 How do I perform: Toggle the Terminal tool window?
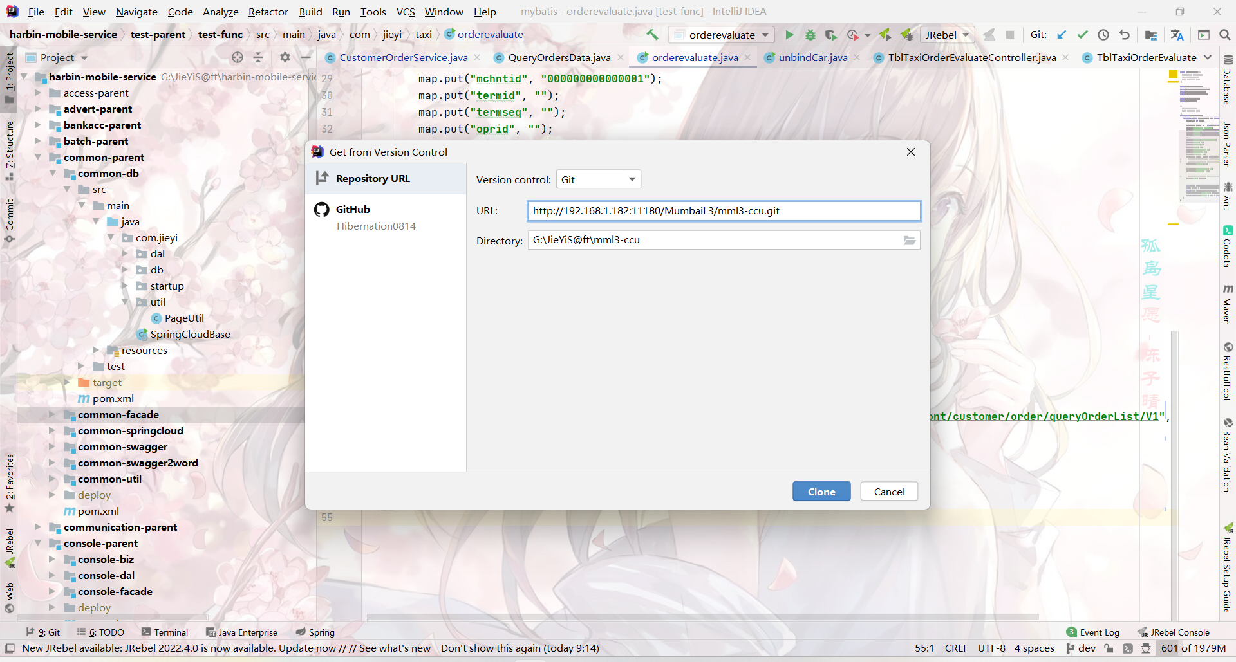165,632
